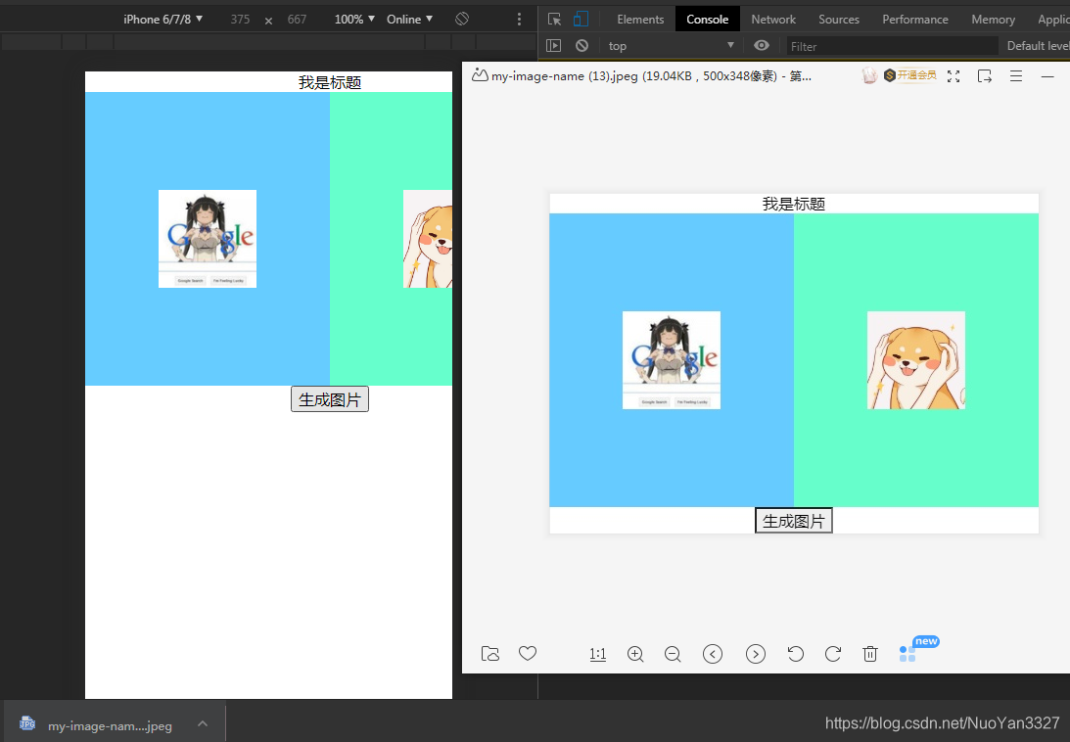Click the 我是标题 heading in phone preview
The width and height of the screenshot is (1070, 742).
(x=330, y=82)
